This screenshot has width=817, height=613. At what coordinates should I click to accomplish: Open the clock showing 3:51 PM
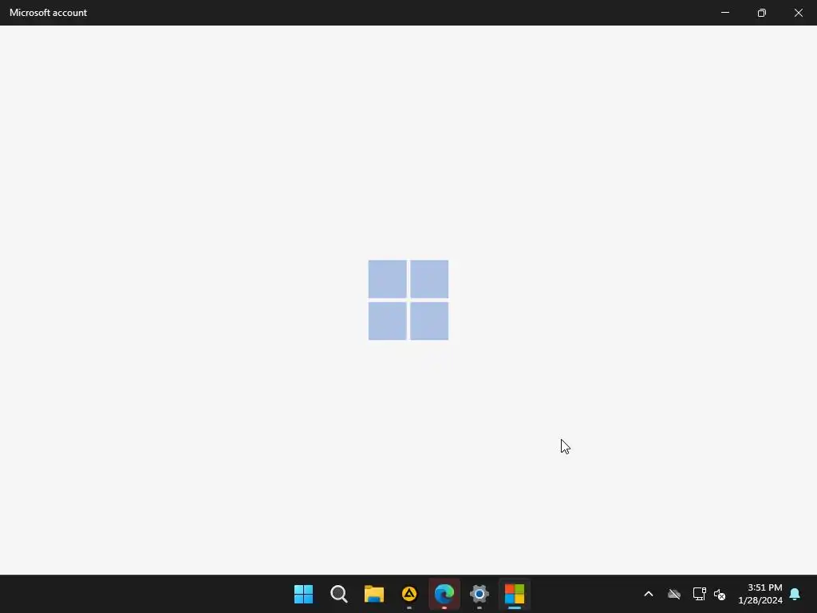coord(760,594)
